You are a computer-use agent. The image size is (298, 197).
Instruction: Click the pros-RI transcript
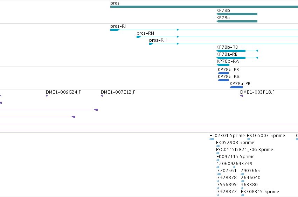[204, 30]
